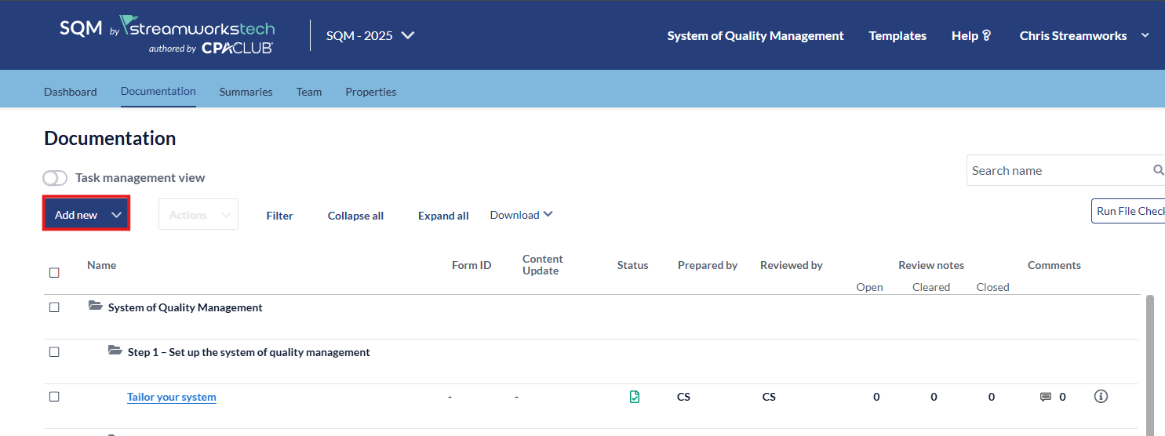Click the SQM Streamworkstech logo
The height and width of the screenshot is (436, 1165).
coord(167,36)
